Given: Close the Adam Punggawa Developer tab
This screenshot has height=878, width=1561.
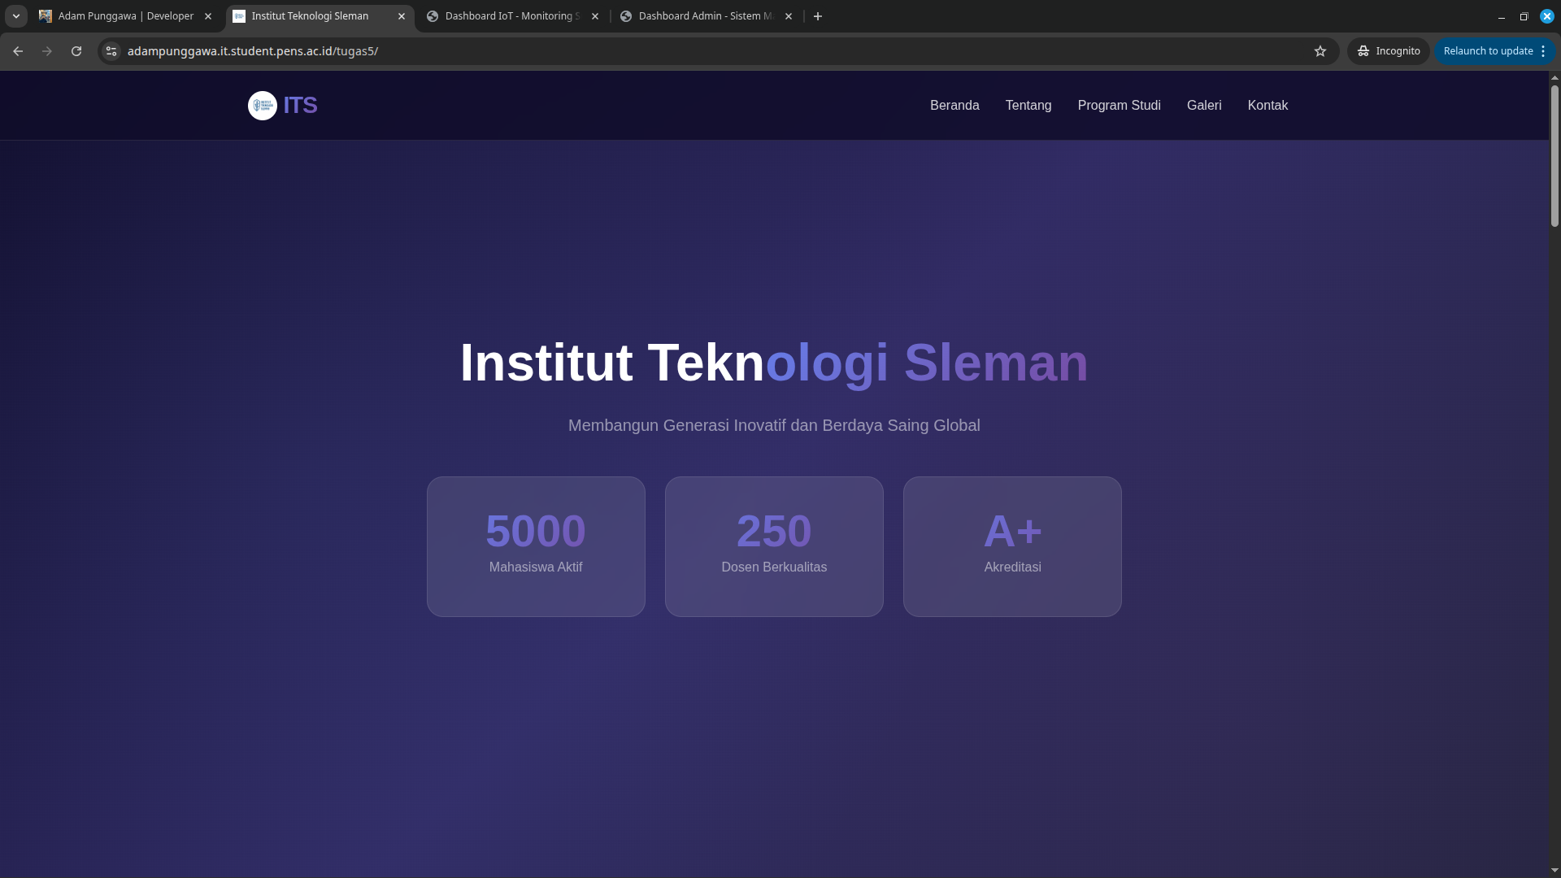Looking at the screenshot, I should (x=208, y=15).
